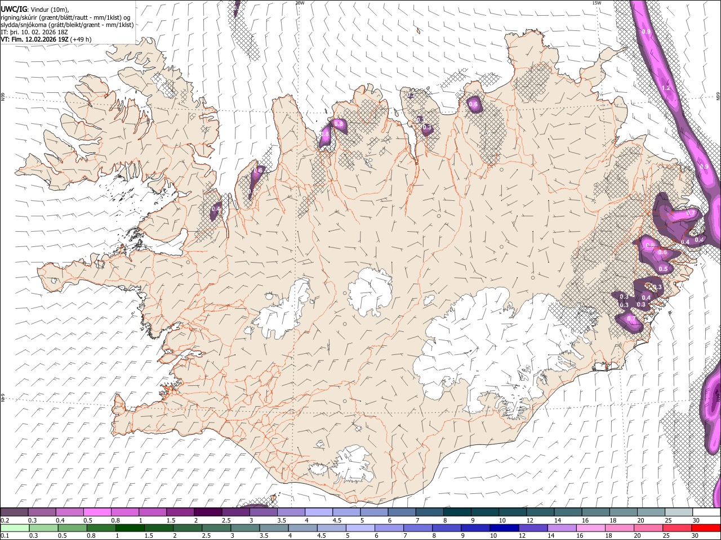Click the lavender swatch between 4 and 4.5 in the upper scale

coord(319,512)
